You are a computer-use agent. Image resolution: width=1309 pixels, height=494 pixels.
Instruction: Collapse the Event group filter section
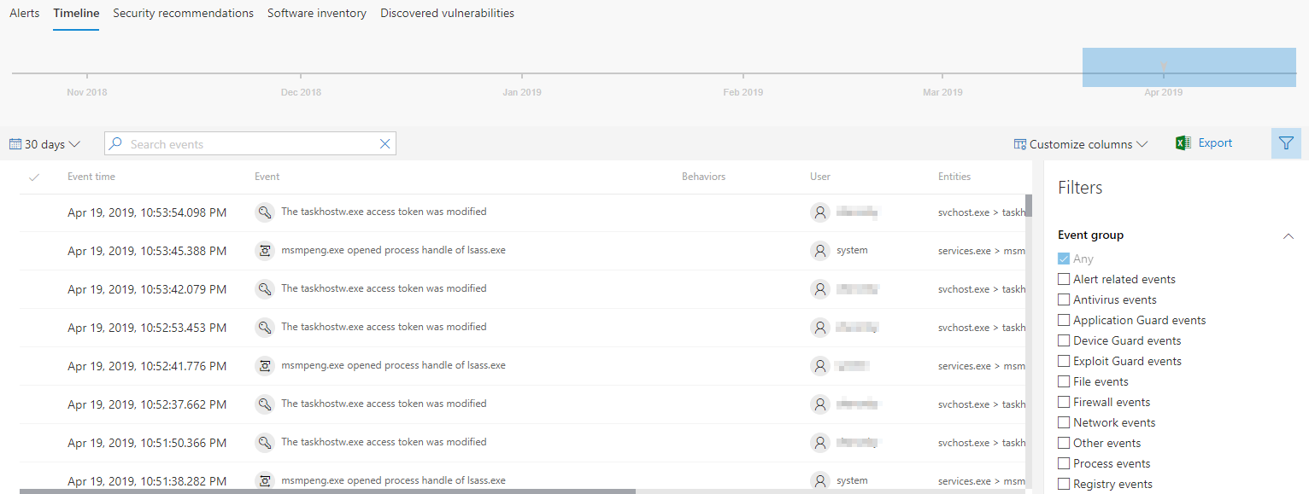[x=1288, y=236]
